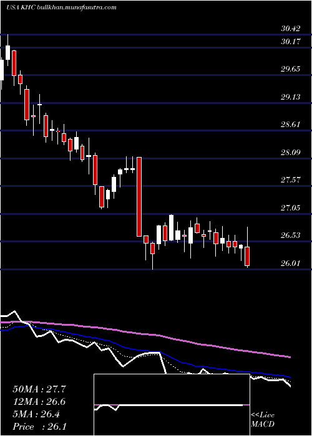Click the 50MA : 27.7 readout

click(39, 389)
